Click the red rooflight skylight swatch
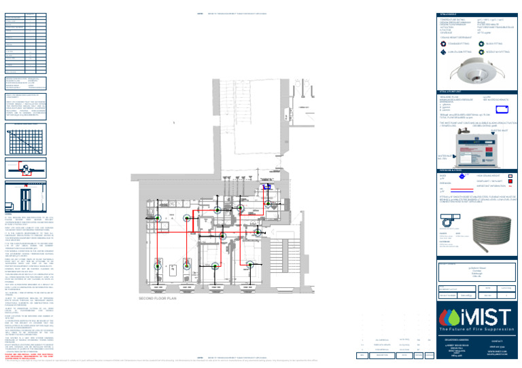 [x=510, y=181]
